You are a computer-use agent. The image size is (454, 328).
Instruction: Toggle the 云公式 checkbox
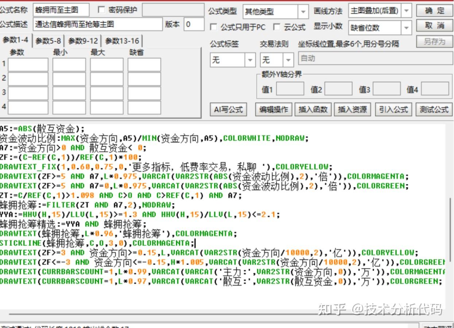tap(277, 27)
